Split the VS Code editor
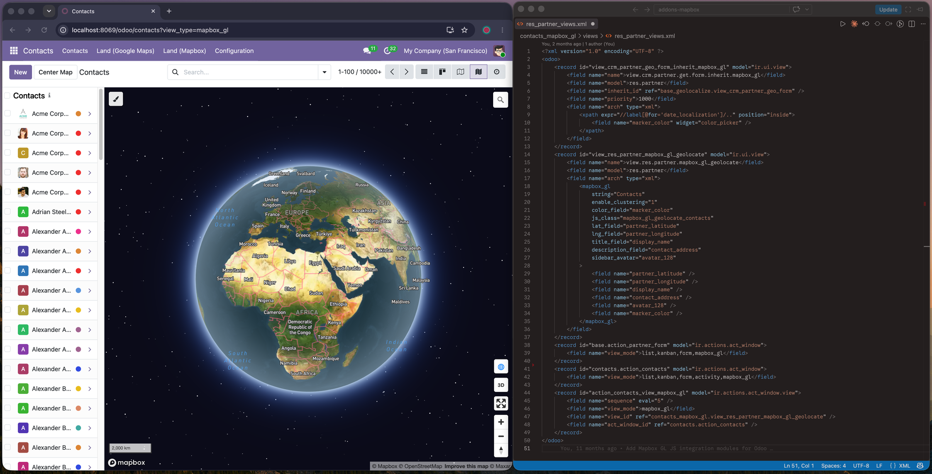The image size is (932, 474). click(x=912, y=24)
